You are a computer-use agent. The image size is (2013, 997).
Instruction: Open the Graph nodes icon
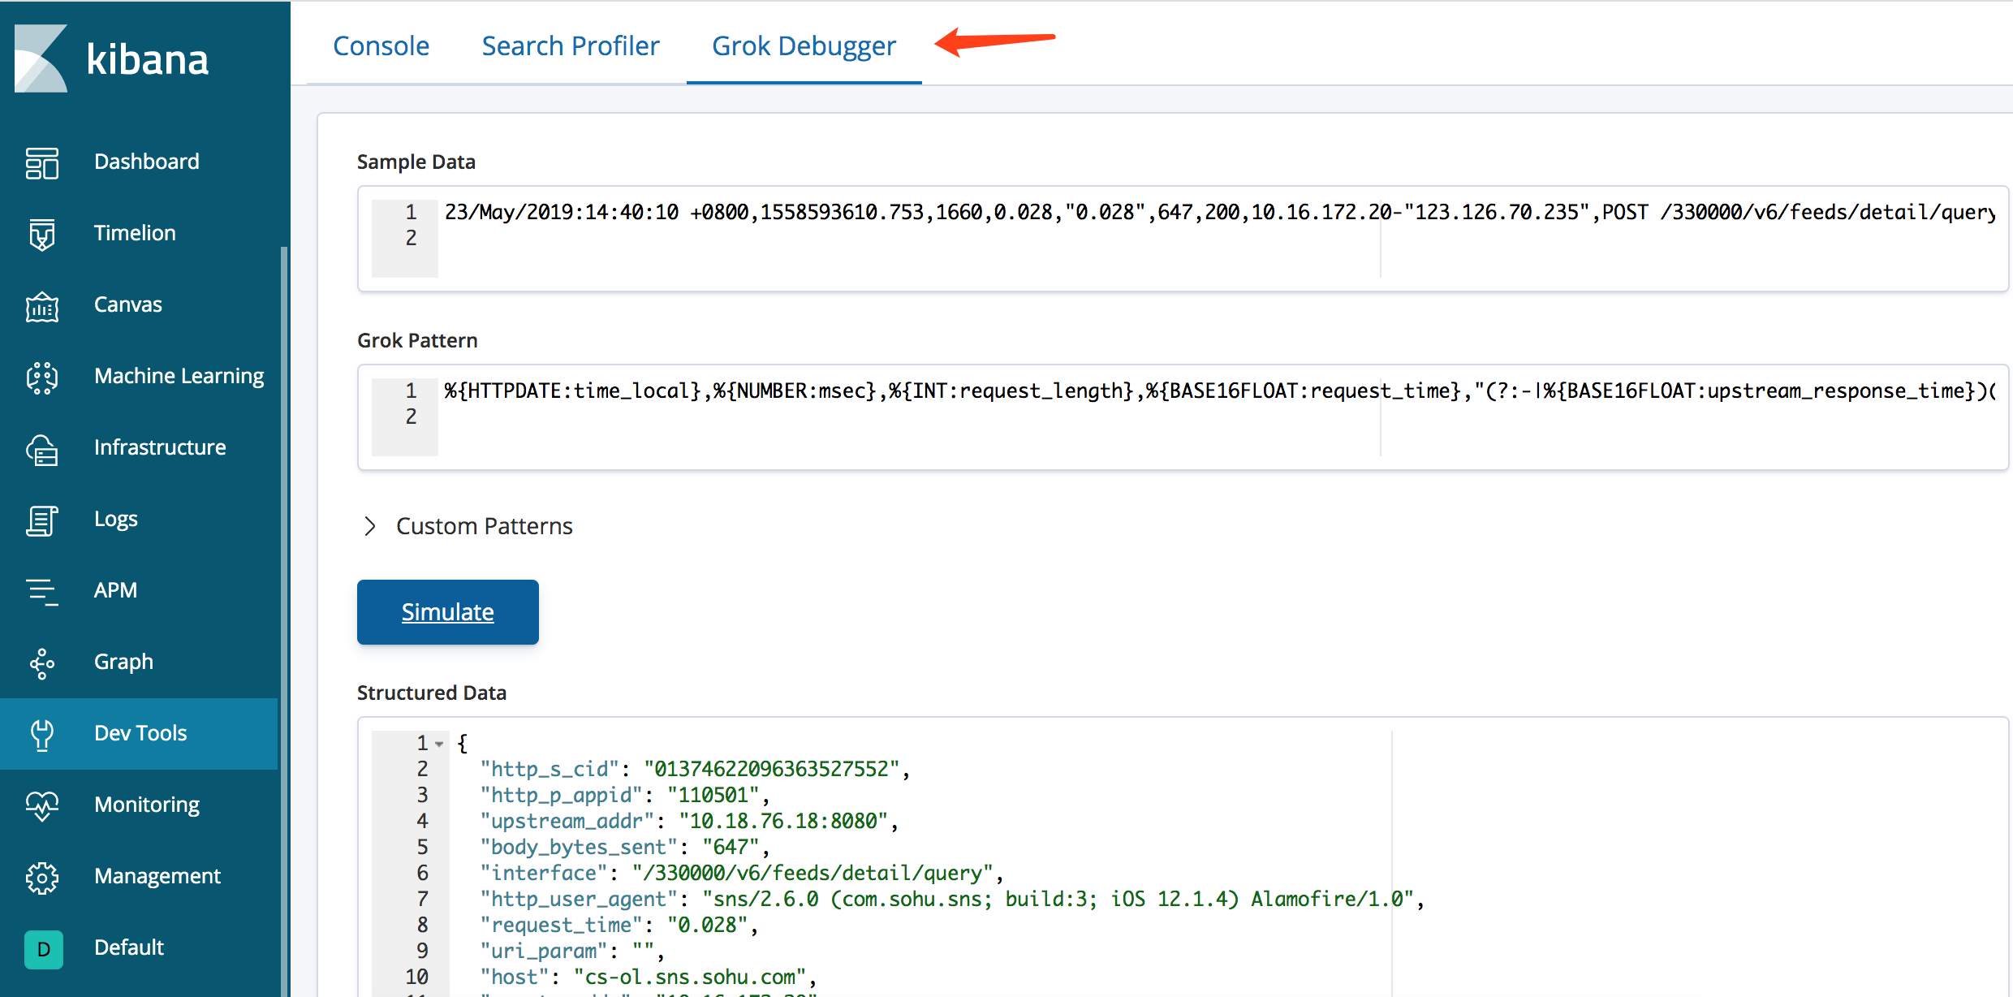[x=42, y=663]
